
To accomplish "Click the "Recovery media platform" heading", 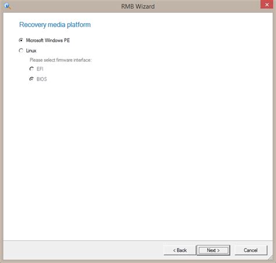I will pyautogui.click(x=55, y=24).
